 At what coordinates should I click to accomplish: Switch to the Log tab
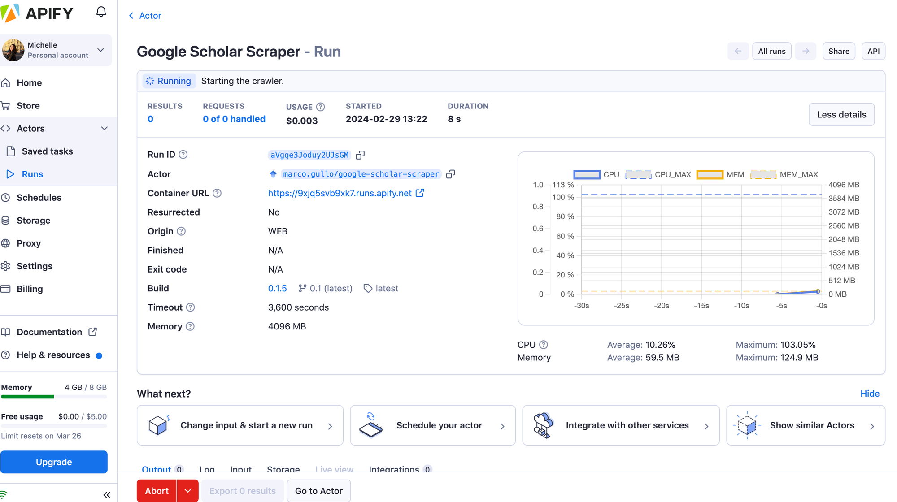(x=207, y=469)
